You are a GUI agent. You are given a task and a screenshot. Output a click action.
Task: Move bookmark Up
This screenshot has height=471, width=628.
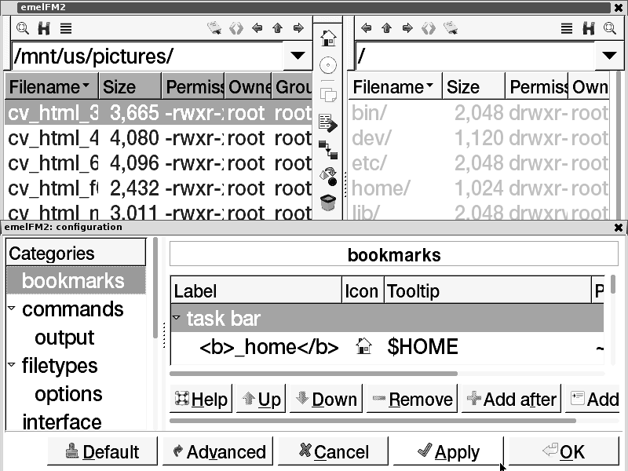click(x=261, y=399)
